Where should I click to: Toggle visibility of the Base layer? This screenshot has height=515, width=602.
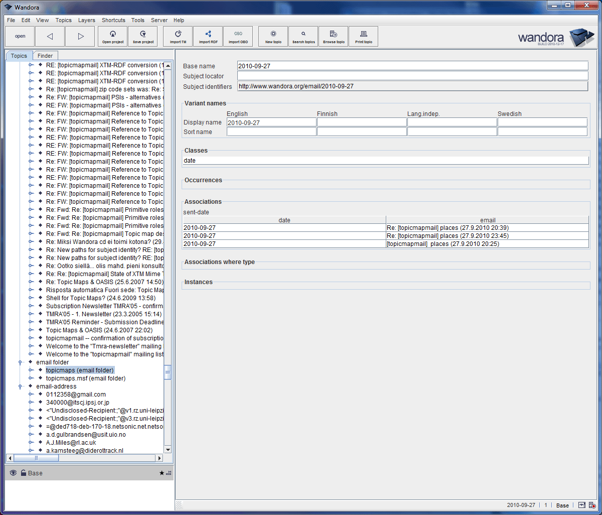click(13, 473)
